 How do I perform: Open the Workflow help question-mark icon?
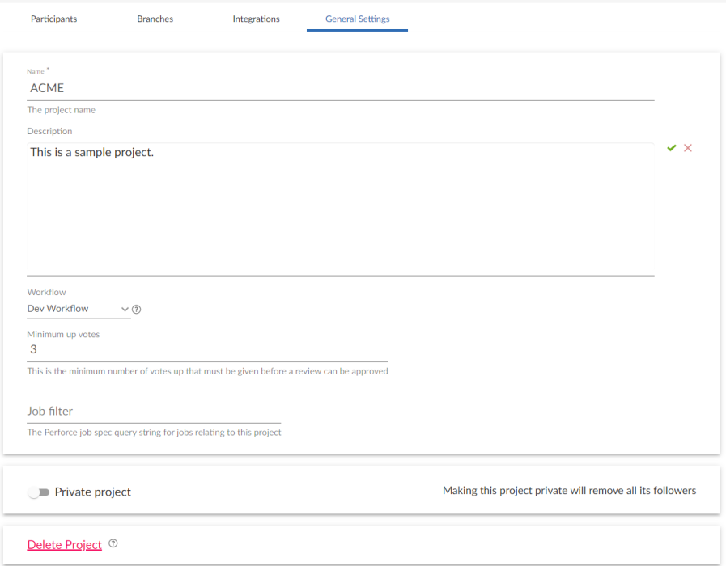[136, 308]
